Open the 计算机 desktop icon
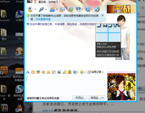This screenshot has width=145, height=113. click(x=20, y=16)
